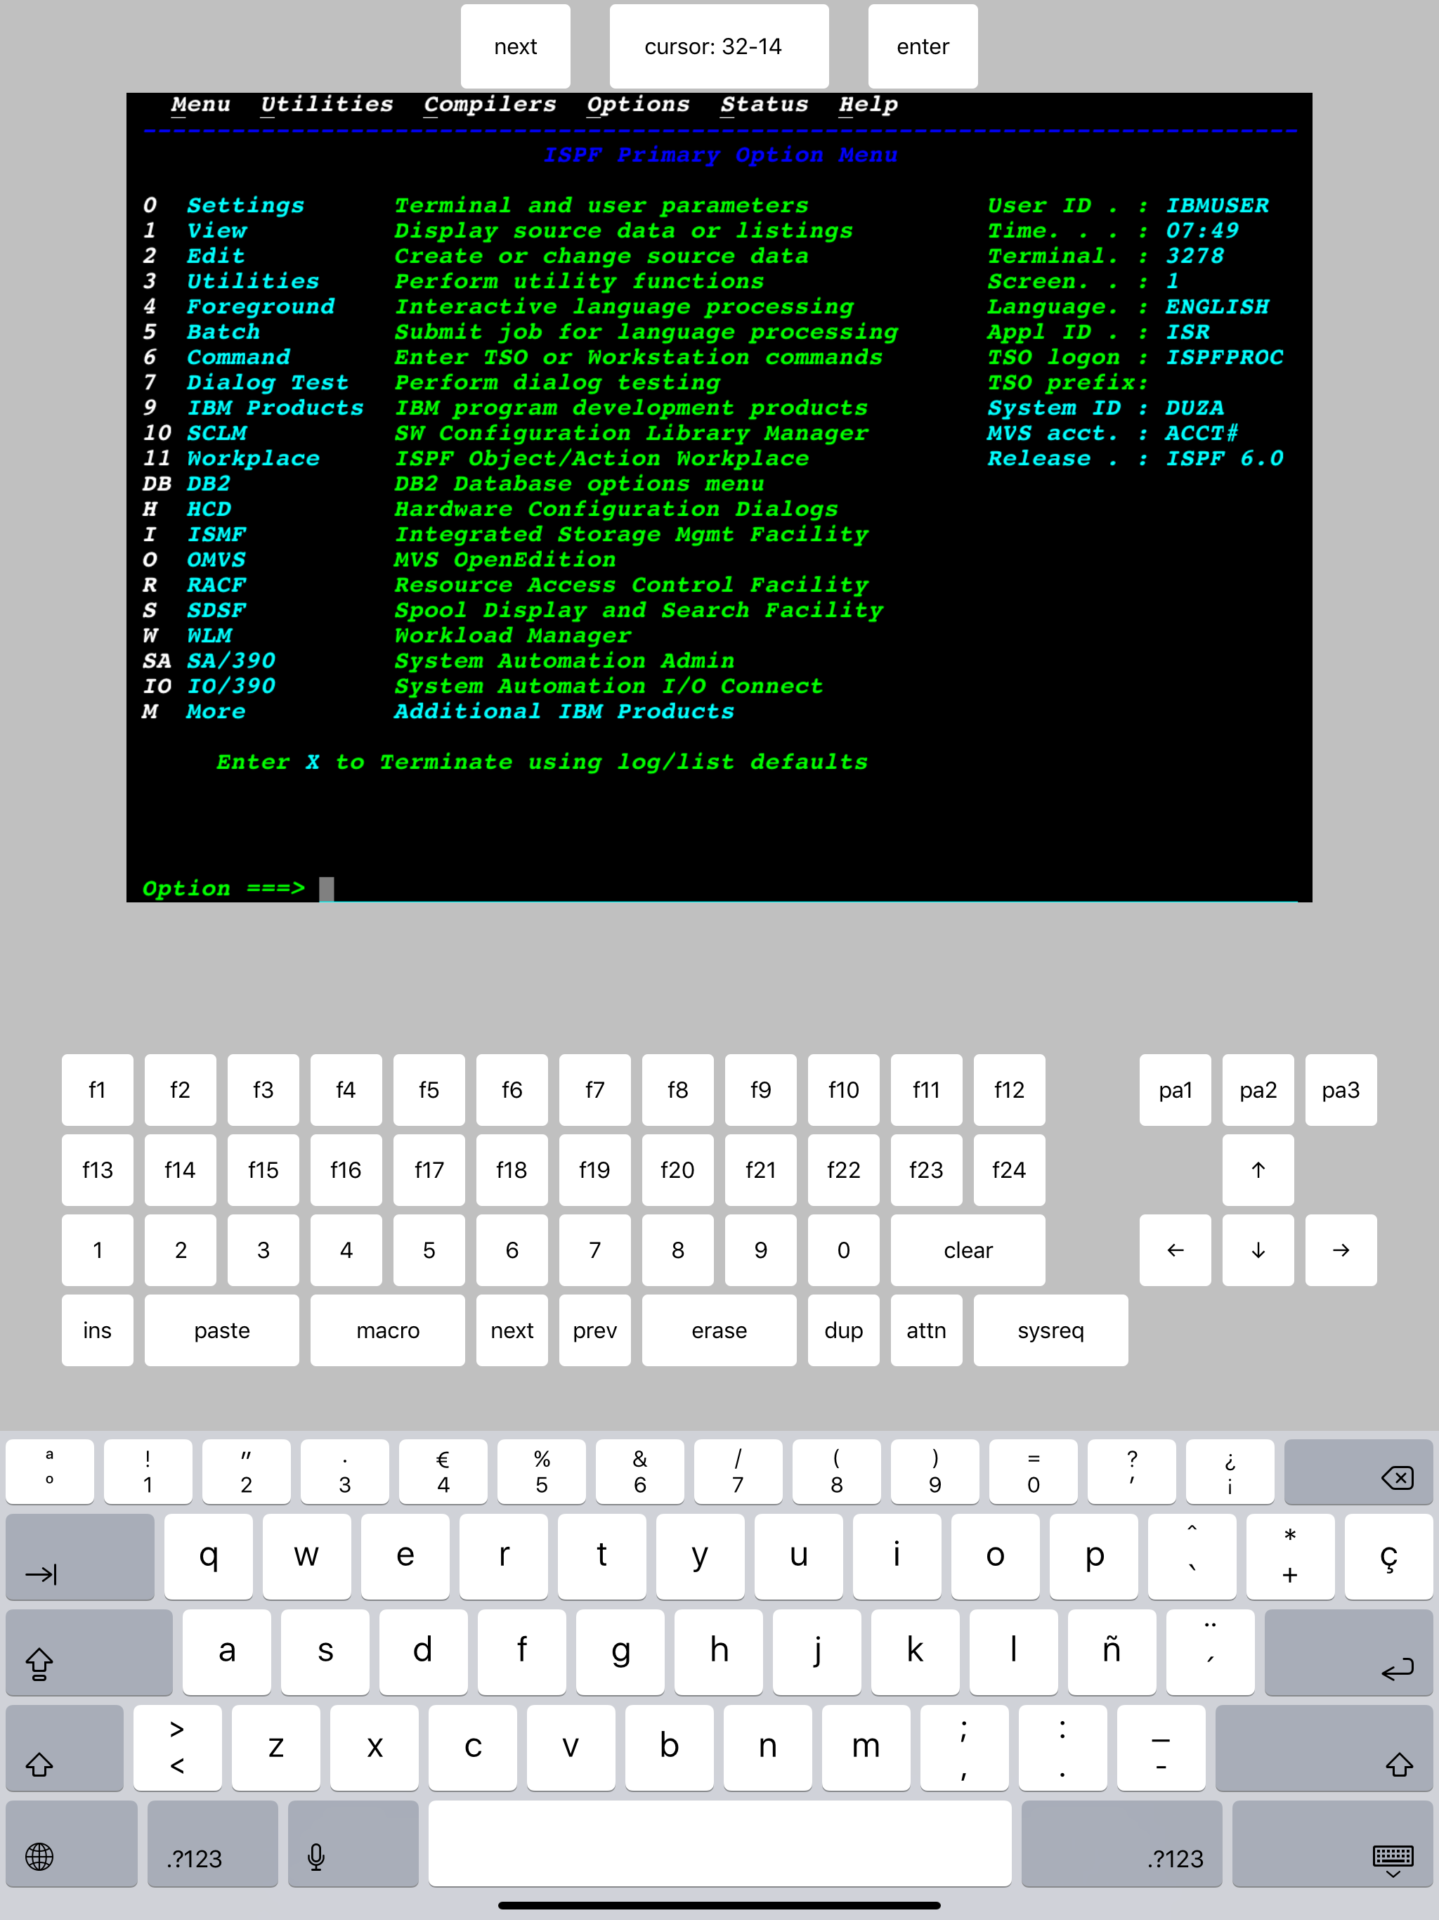Image resolution: width=1439 pixels, height=1920 pixels.
Task: Tap the left .?123 symbols key
Action: [213, 1843]
